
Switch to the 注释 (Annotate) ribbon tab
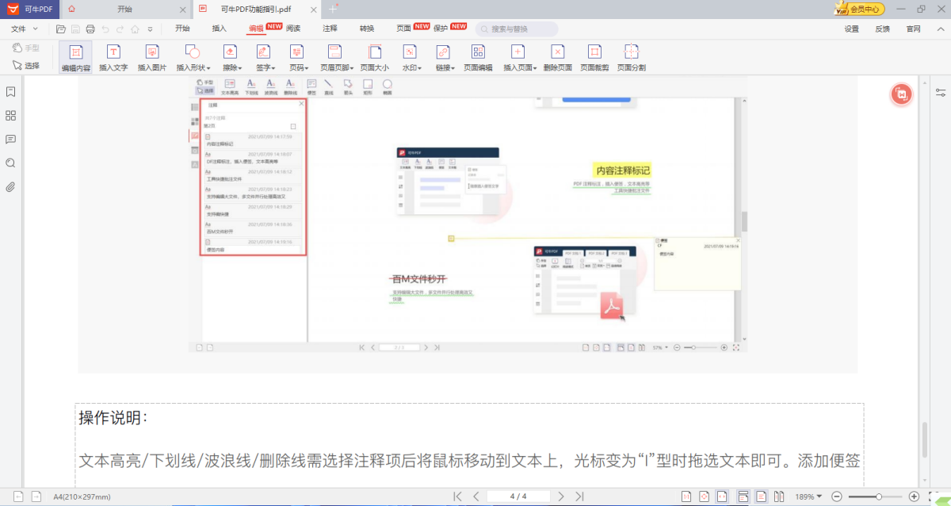[330, 29]
